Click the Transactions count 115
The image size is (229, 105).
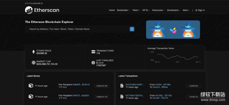click(98, 53)
